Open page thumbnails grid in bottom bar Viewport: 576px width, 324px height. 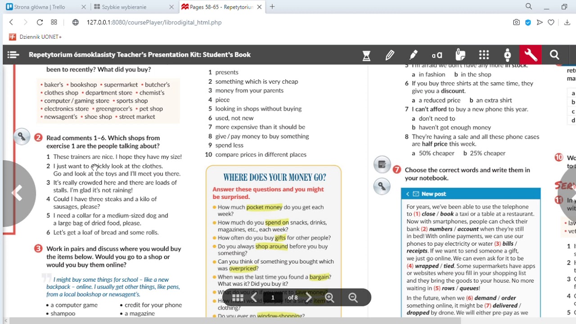pyautogui.click(x=238, y=297)
